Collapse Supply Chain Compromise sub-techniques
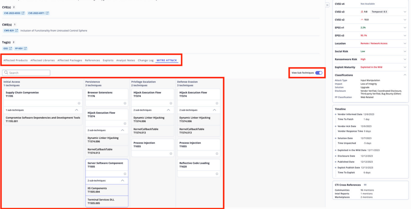 (x=77, y=110)
